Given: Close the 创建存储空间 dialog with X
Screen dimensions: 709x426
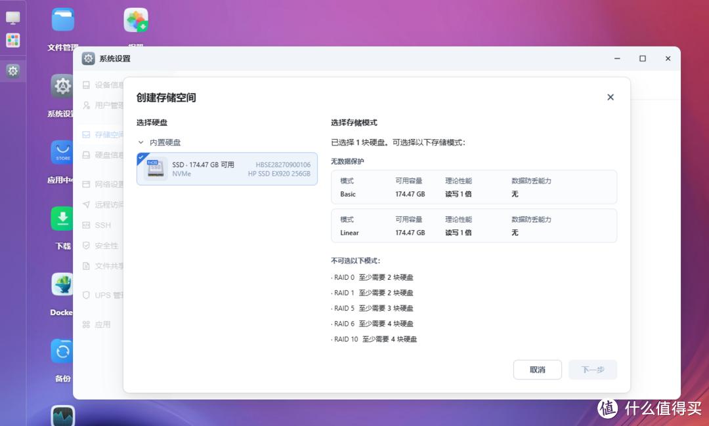Looking at the screenshot, I should [610, 97].
